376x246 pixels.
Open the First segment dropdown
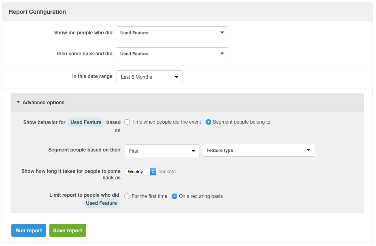(x=162, y=151)
